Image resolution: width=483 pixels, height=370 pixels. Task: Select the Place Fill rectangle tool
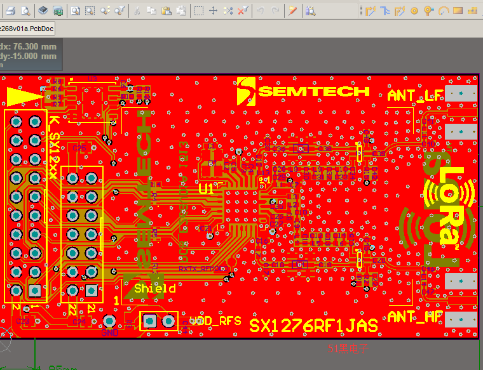point(458,11)
